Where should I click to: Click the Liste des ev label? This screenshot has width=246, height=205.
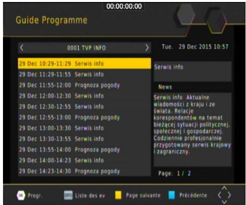[x=90, y=196]
